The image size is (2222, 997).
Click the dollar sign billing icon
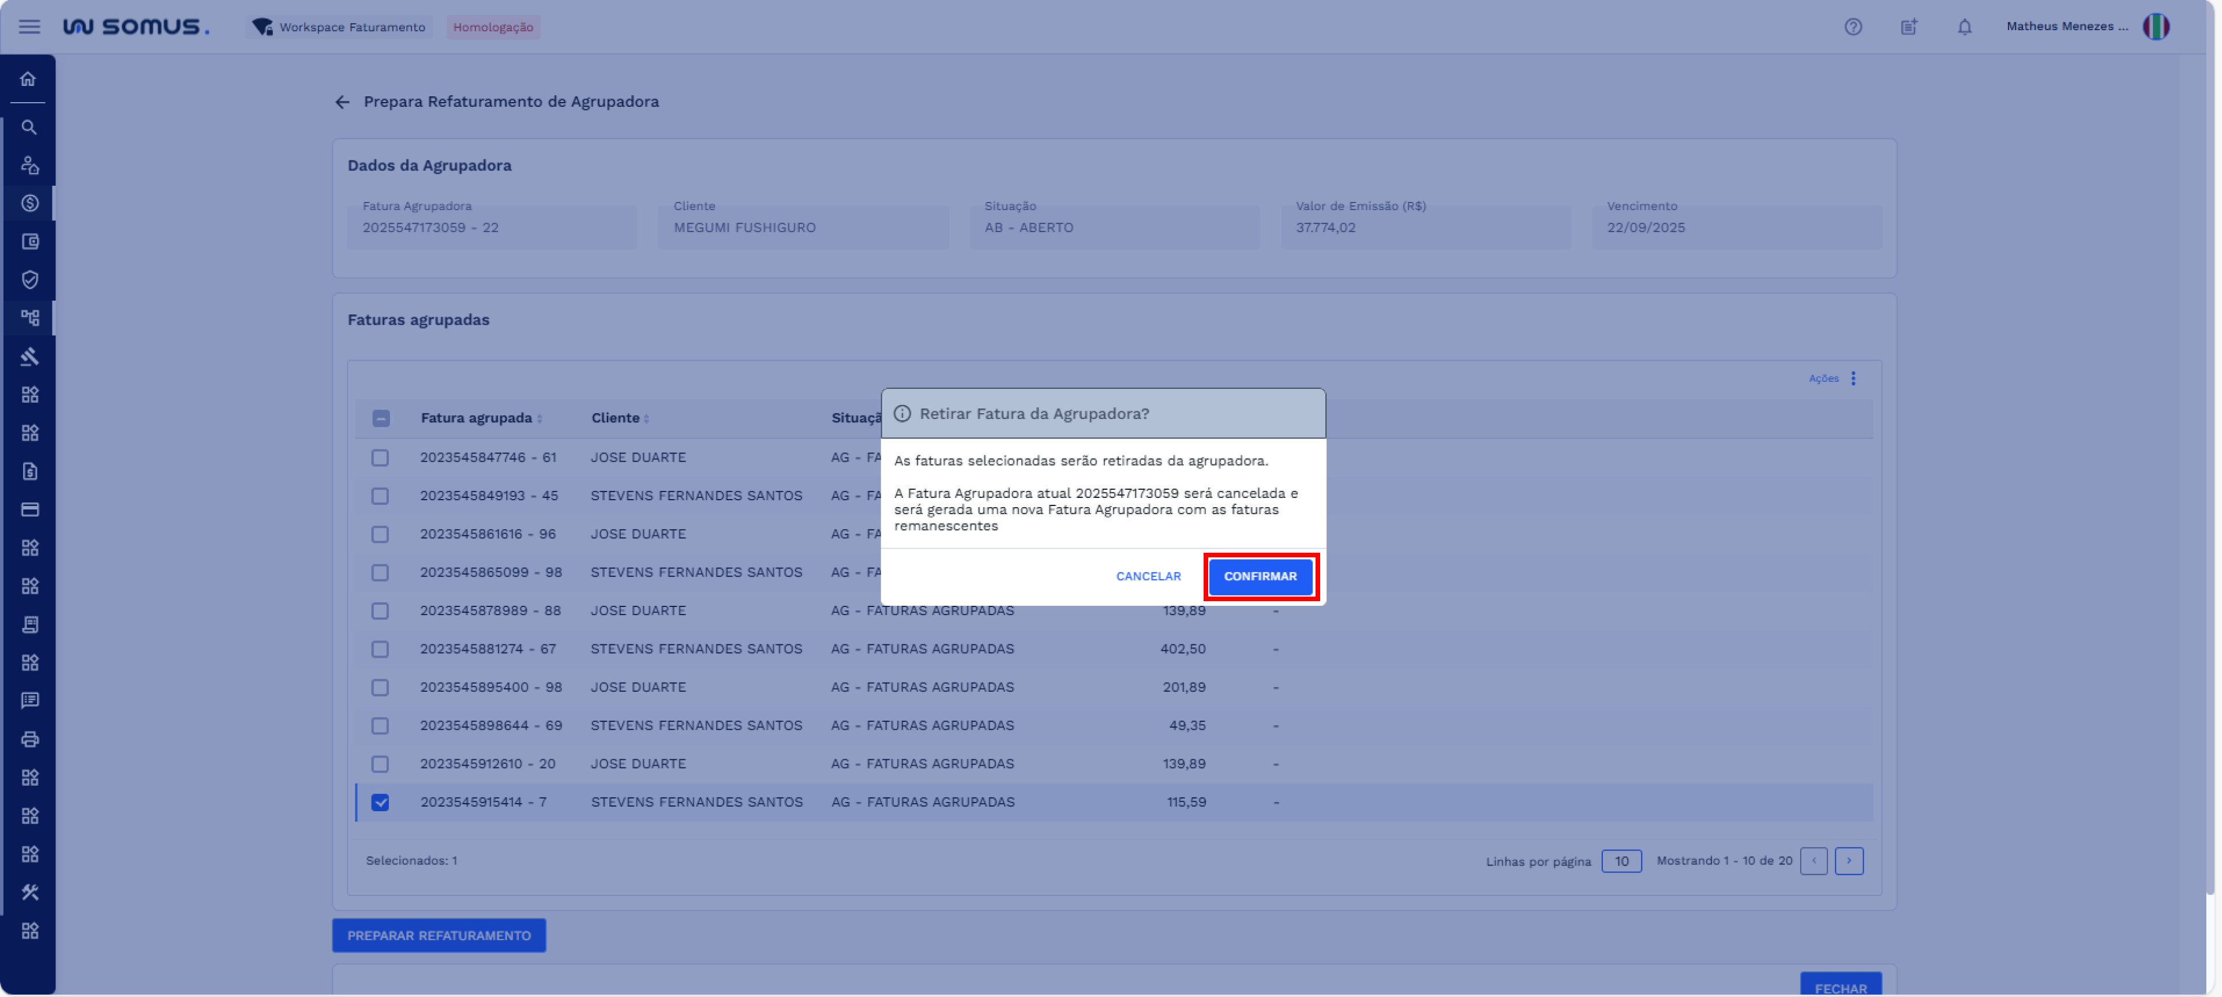pos(29,204)
